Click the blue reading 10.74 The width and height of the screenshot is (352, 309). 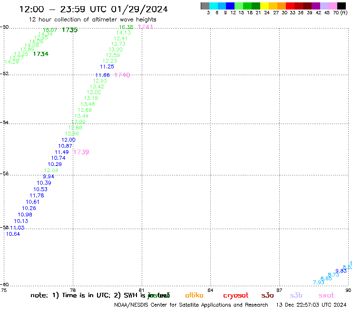[x=58, y=158]
